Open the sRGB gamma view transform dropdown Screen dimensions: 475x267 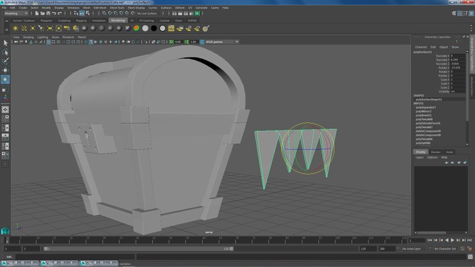tap(222, 42)
